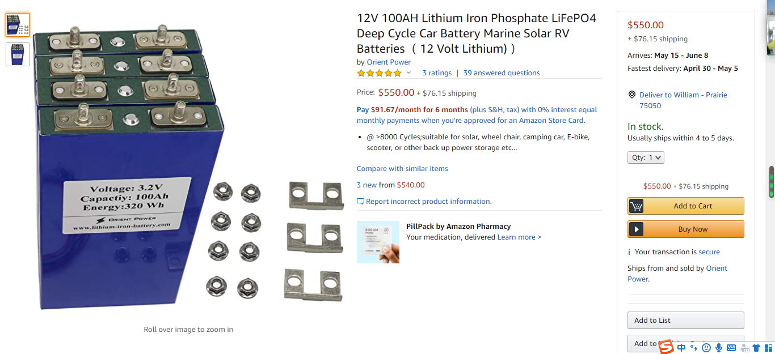Click the microphone voice input icon

tap(719, 347)
